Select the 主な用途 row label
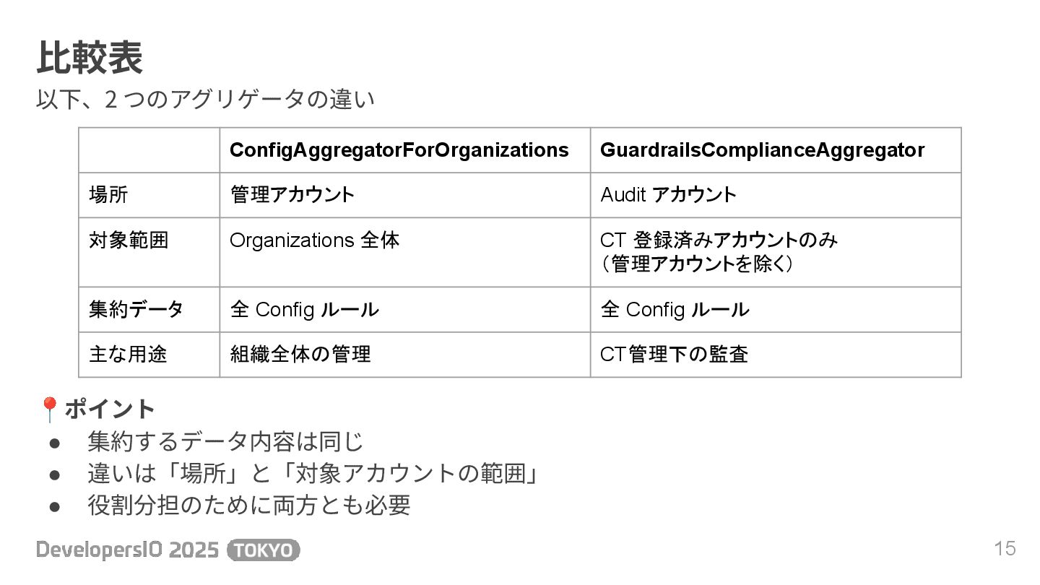The width and height of the screenshot is (1040, 585). tap(129, 355)
